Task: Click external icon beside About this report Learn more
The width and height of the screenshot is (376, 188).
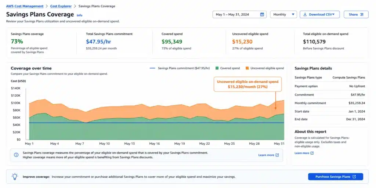Action: (312, 153)
